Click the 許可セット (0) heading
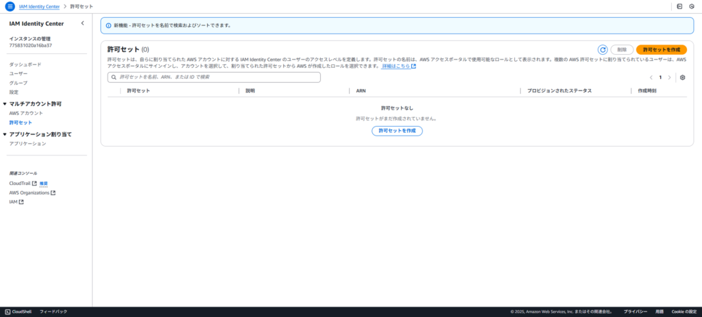702x317 pixels. 128,49
